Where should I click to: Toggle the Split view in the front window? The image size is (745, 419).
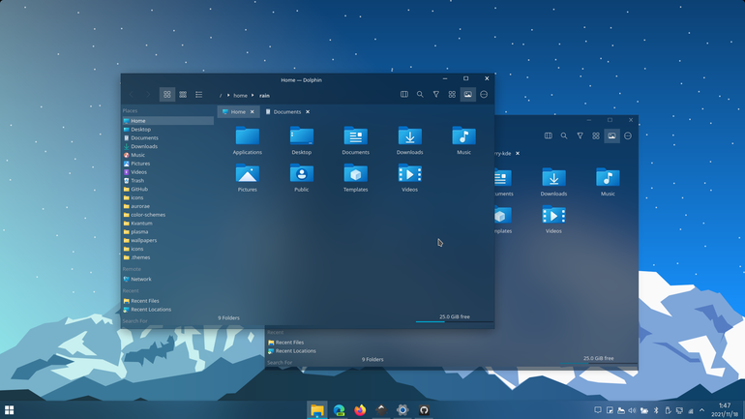pos(404,95)
